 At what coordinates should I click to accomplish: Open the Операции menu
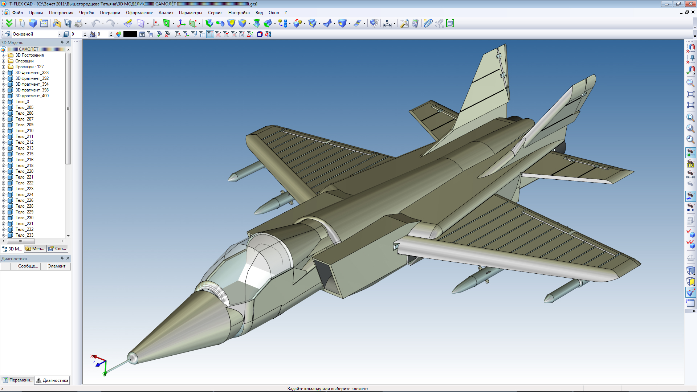pos(110,12)
